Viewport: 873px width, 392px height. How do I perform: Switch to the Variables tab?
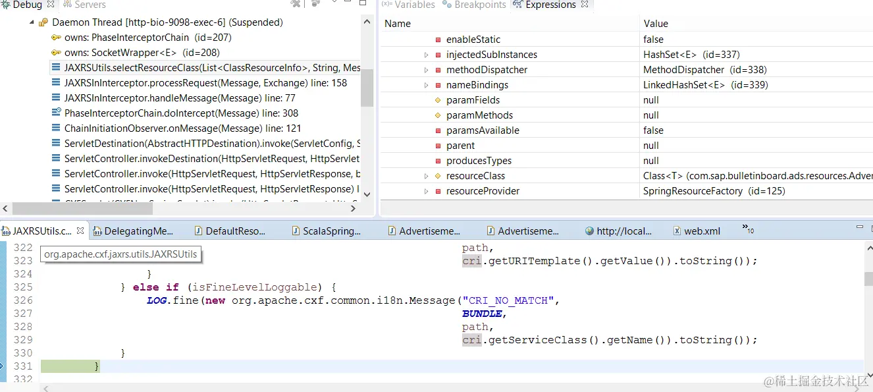(x=408, y=5)
